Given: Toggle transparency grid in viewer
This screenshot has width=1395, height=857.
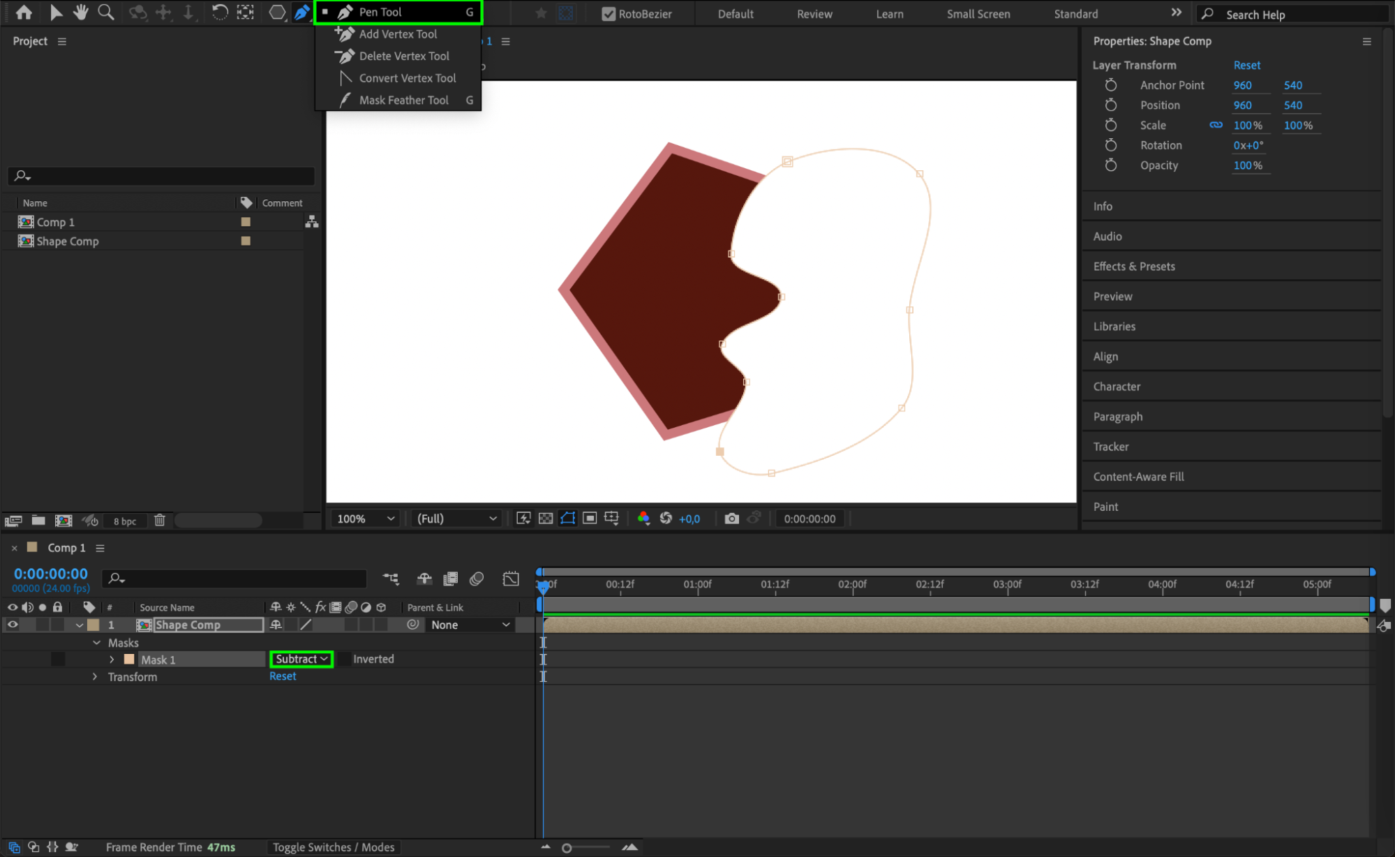Looking at the screenshot, I should click(546, 519).
